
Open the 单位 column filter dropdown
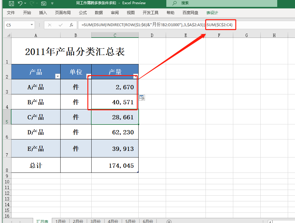tap(89, 76)
